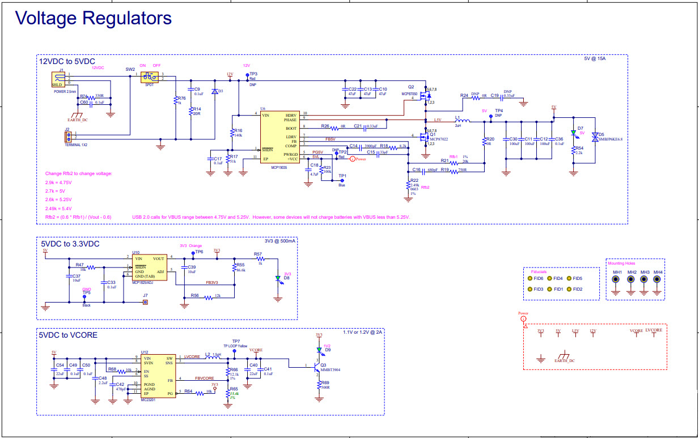Click the Voltage Regulators page title

click(93, 18)
